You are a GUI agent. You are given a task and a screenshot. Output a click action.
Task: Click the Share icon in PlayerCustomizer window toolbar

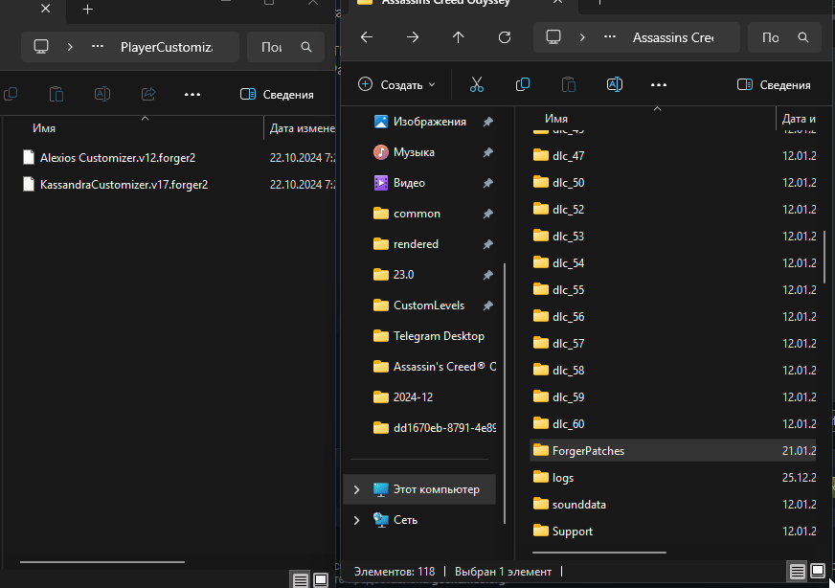(x=148, y=94)
